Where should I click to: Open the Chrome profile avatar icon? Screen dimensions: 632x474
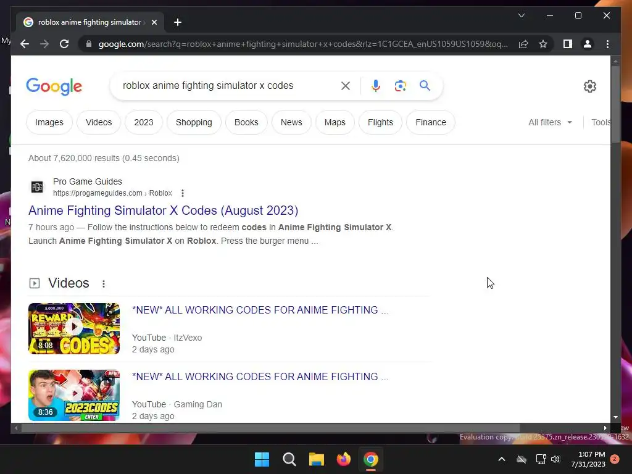pos(588,44)
